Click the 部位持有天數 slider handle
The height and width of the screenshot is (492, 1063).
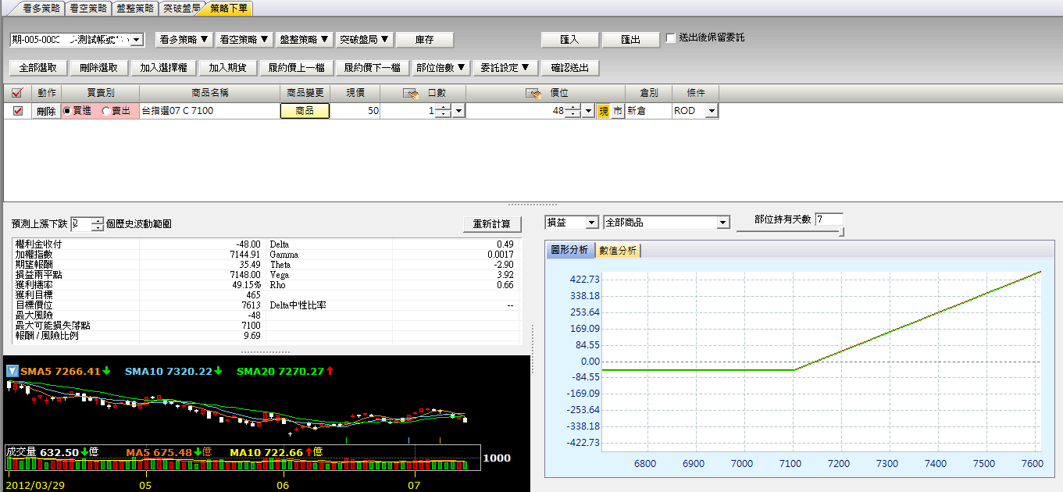coord(840,231)
